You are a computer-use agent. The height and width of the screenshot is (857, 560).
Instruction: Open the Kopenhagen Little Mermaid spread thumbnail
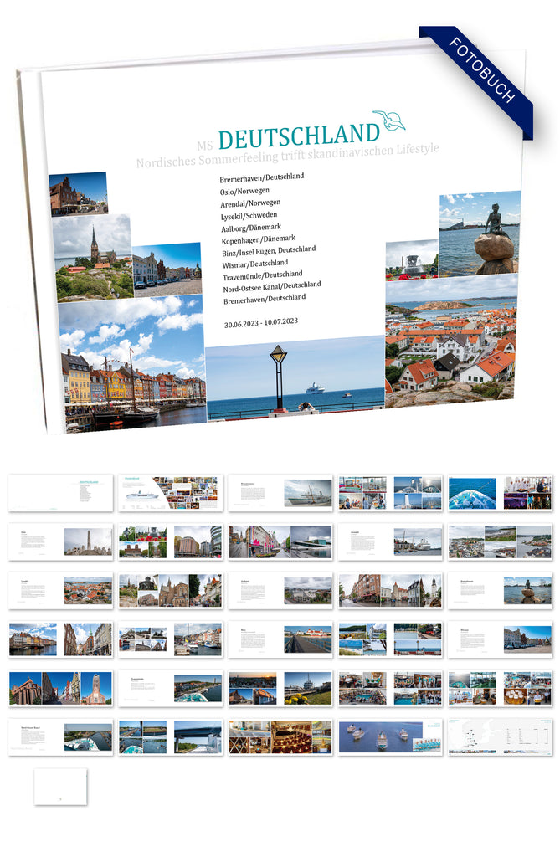pyautogui.click(x=501, y=590)
